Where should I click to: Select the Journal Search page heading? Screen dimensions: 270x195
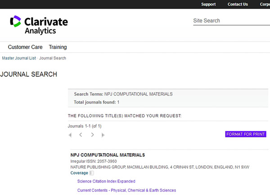(x=29, y=74)
